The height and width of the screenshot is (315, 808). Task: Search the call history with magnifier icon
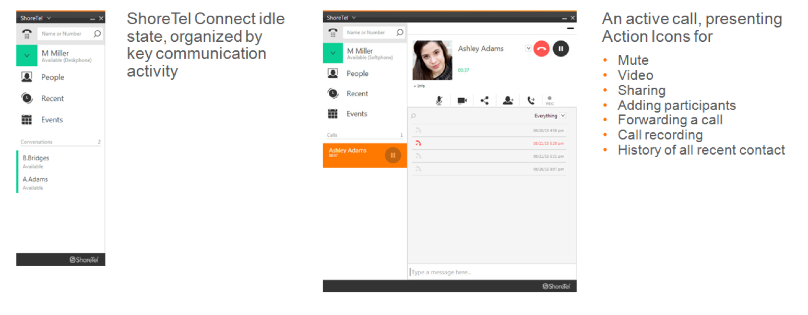coord(414,116)
